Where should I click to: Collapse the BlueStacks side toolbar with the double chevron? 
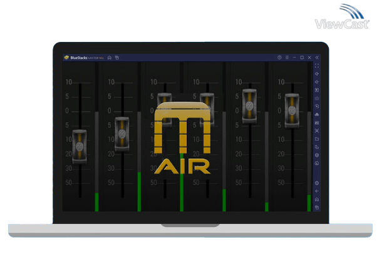317,58
